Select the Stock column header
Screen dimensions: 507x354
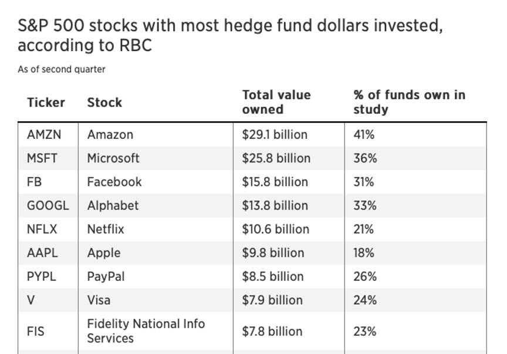104,102
